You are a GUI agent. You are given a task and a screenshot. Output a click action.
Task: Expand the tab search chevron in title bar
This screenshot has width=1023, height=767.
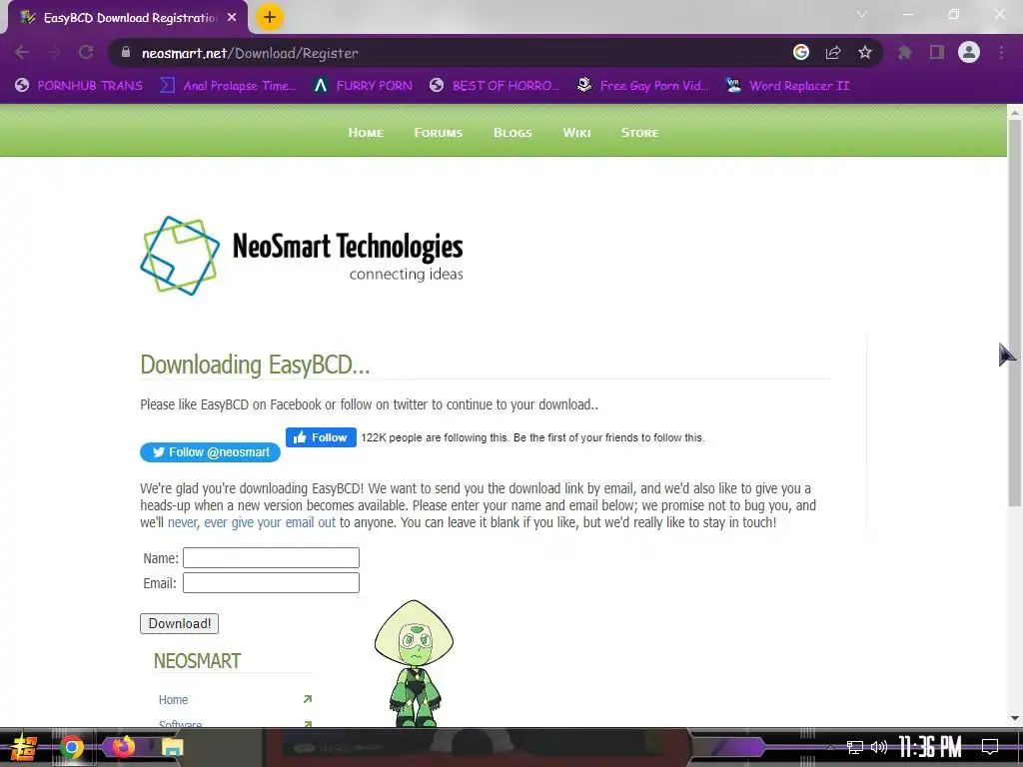(x=862, y=14)
